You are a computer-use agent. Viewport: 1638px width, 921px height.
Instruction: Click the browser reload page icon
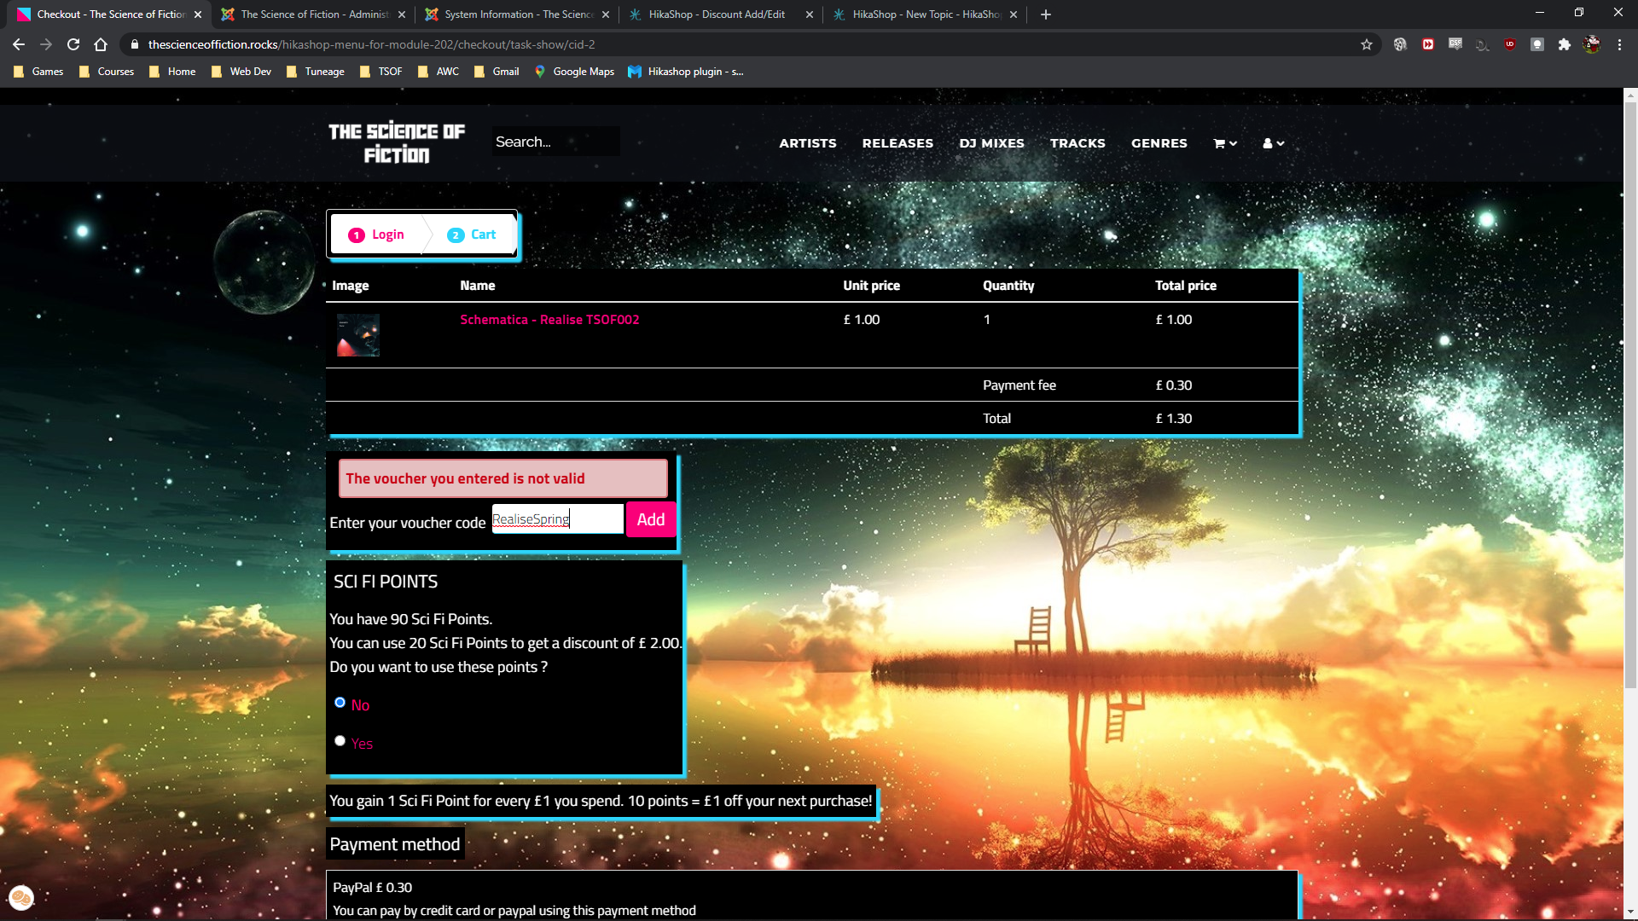(73, 44)
